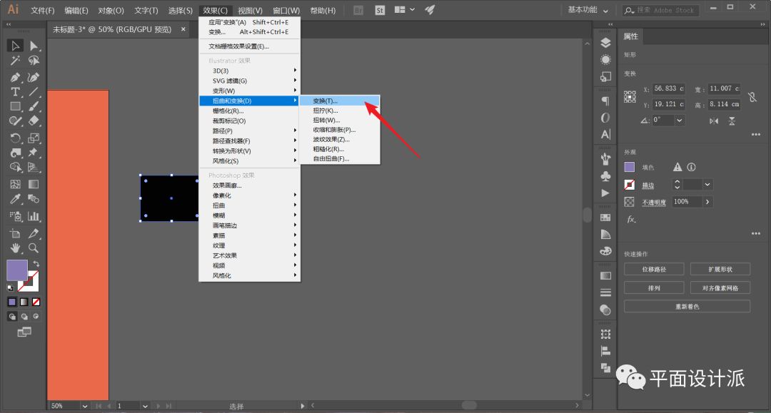Open the Layers panel icon
The image size is (771, 413).
[605, 43]
